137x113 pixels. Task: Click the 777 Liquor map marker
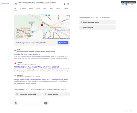[x=58, y=30]
